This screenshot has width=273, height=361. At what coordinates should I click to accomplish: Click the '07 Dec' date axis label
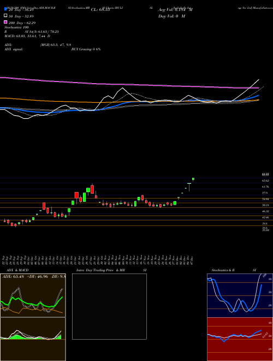point(192,260)
